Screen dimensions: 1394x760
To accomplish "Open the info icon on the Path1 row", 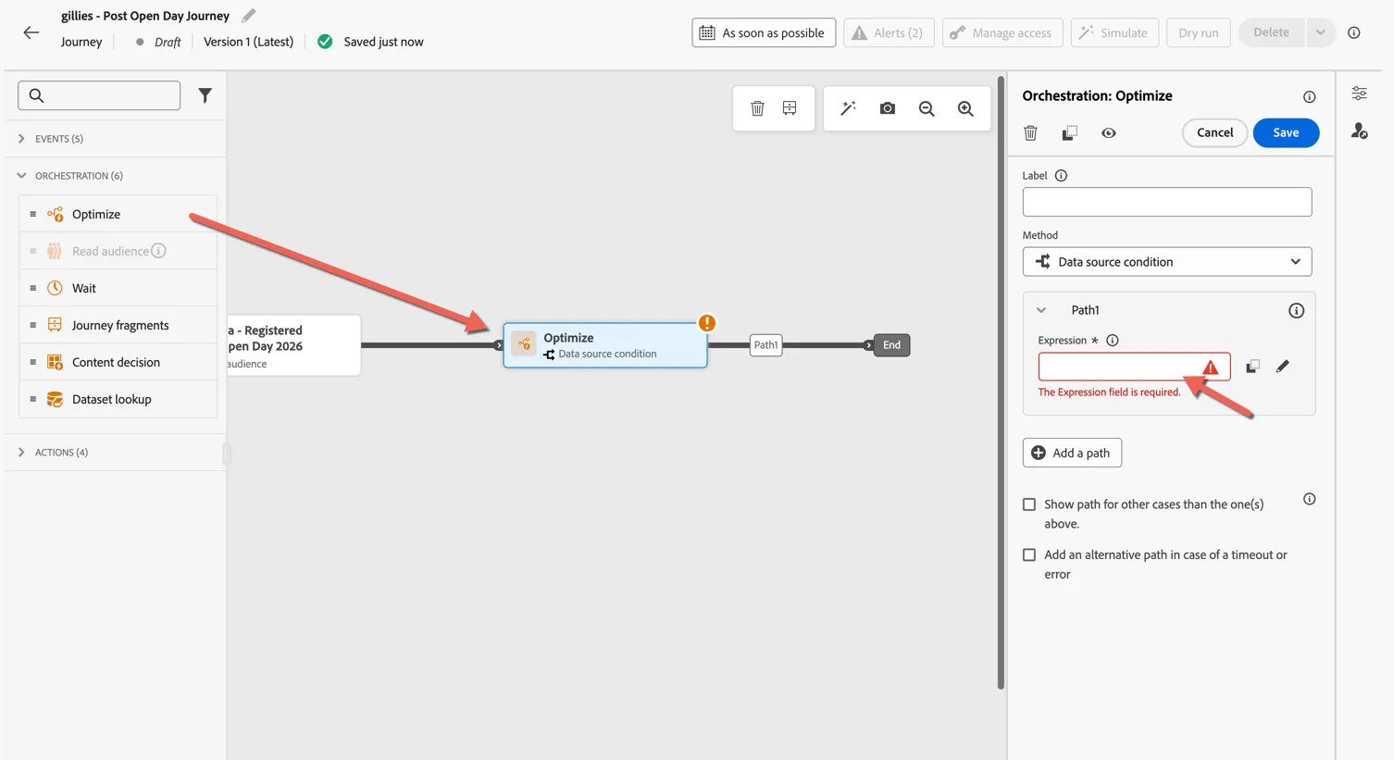I will (1296, 311).
